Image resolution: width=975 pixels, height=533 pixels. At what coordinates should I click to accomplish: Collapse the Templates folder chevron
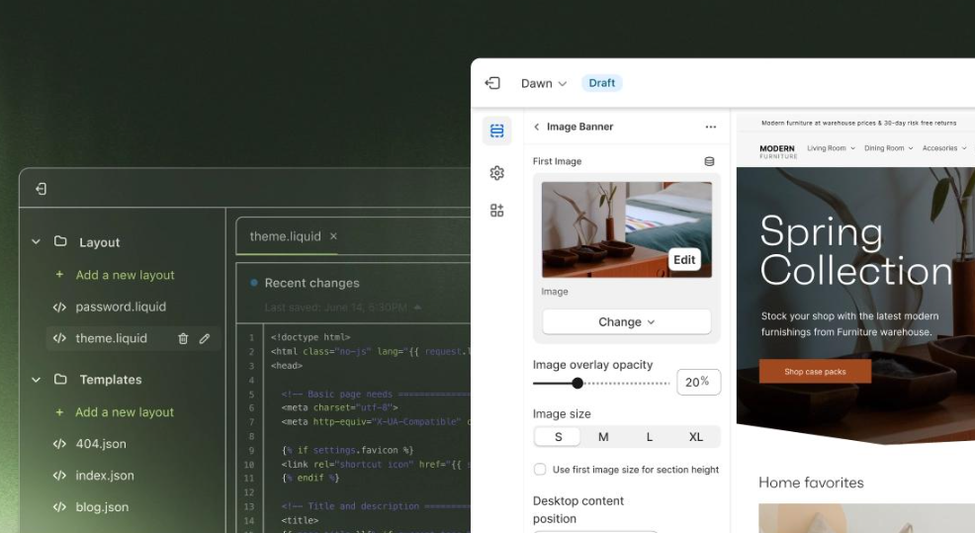(x=36, y=380)
